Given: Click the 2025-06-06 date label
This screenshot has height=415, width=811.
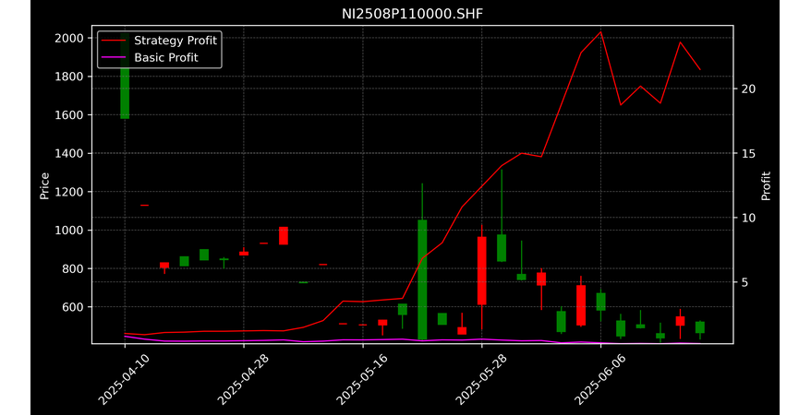Looking at the screenshot, I should (x=600, y=380).
